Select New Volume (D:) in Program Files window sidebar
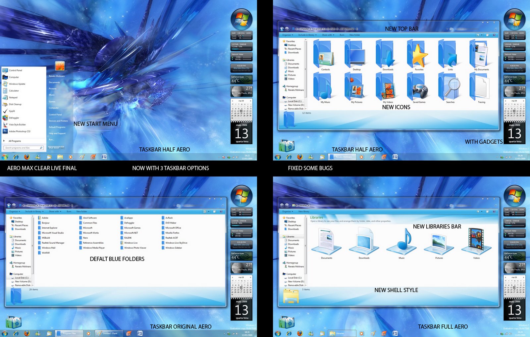 pyautogui.click(x=21, y=282)
